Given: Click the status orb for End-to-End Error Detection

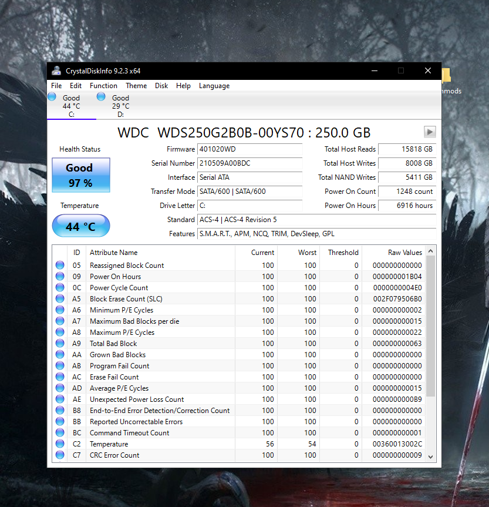Looking at the screenshot, I should click(60, 410).
